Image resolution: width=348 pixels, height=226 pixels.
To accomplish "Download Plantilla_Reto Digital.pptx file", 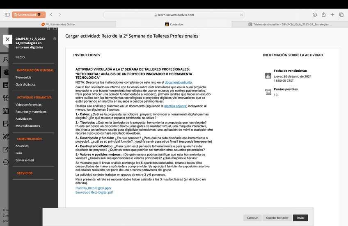I will tap(94, 188).
